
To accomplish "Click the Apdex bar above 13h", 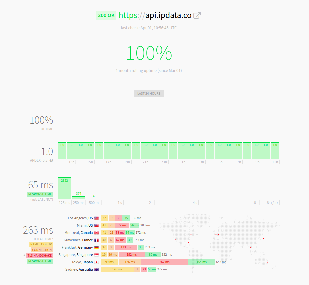I will pos(71,151).
